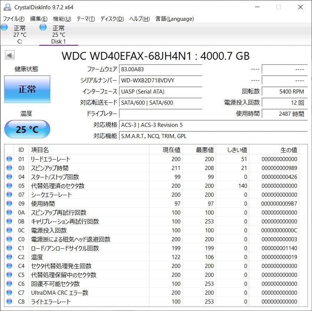Image resolution: width=312 pixels, height=311 pixels.
Task: Click the 正常 health status button
Action: click(x=27, y=89)
